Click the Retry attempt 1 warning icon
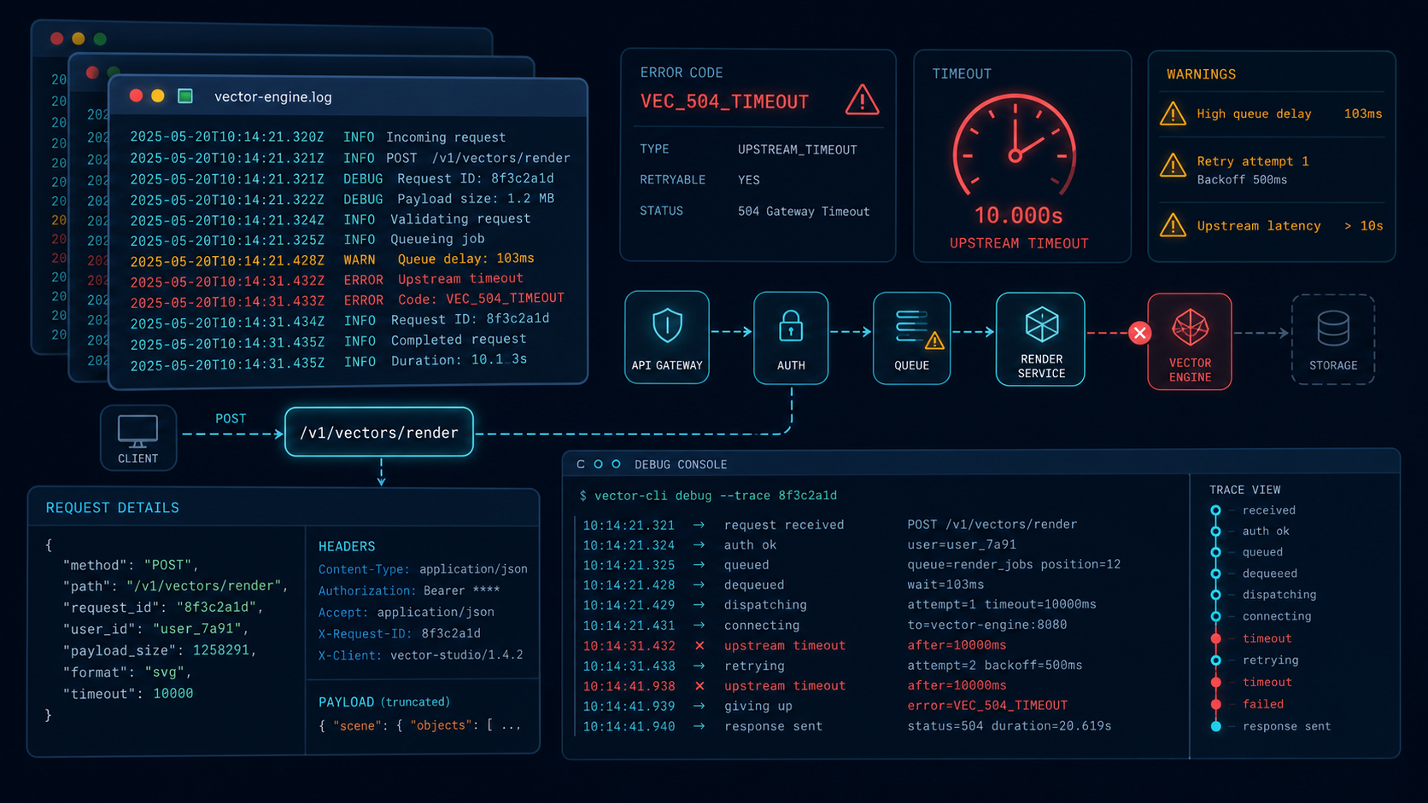 (1173, 165)
